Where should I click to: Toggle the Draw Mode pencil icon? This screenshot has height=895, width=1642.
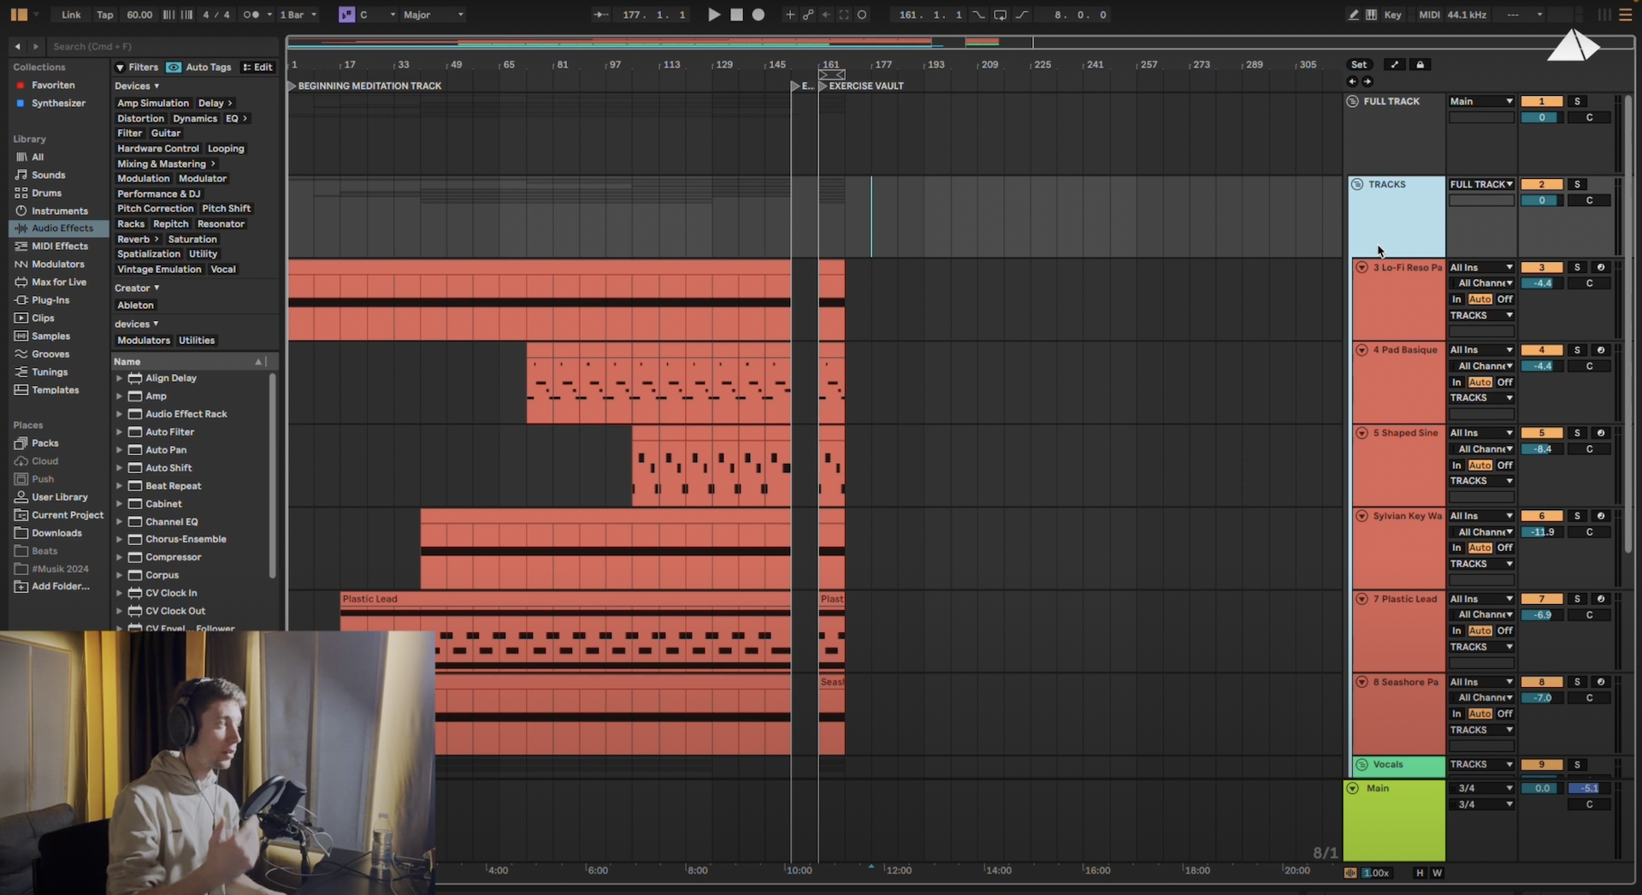(1353, 15)
